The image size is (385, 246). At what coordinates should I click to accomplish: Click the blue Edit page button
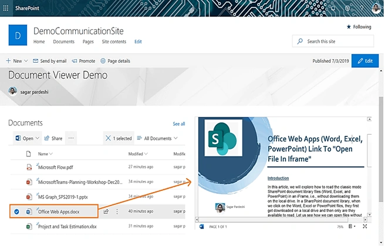coord(365,61)
